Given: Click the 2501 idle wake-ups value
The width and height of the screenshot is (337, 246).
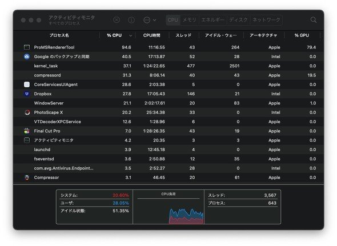Looking at the screenshot, I should pos(234,66).
